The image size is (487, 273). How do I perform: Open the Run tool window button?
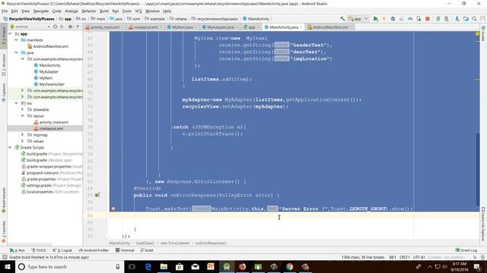(18, 250)
